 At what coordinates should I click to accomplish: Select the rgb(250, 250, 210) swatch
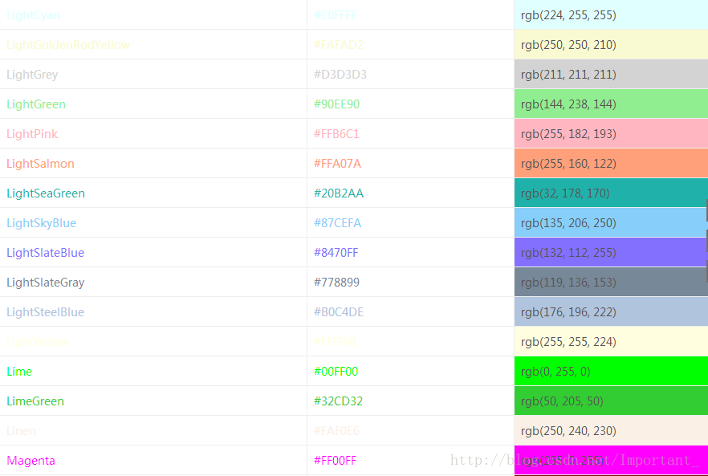612,45
